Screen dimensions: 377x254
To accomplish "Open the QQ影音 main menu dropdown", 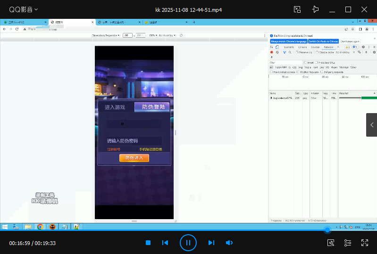I will click(x=24, y=9).
